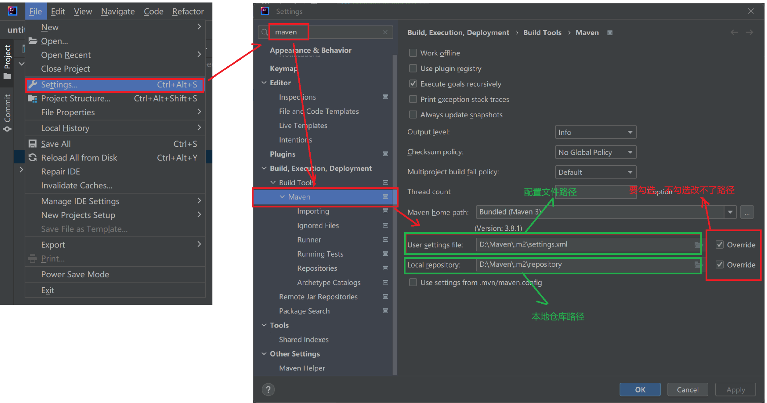Collapse the Build Tools tree node
This screenshot has height=403, width=767.
(x=273, y=183)
